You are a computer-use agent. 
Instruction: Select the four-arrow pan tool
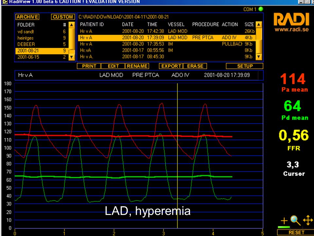click(x=308, y=220)
